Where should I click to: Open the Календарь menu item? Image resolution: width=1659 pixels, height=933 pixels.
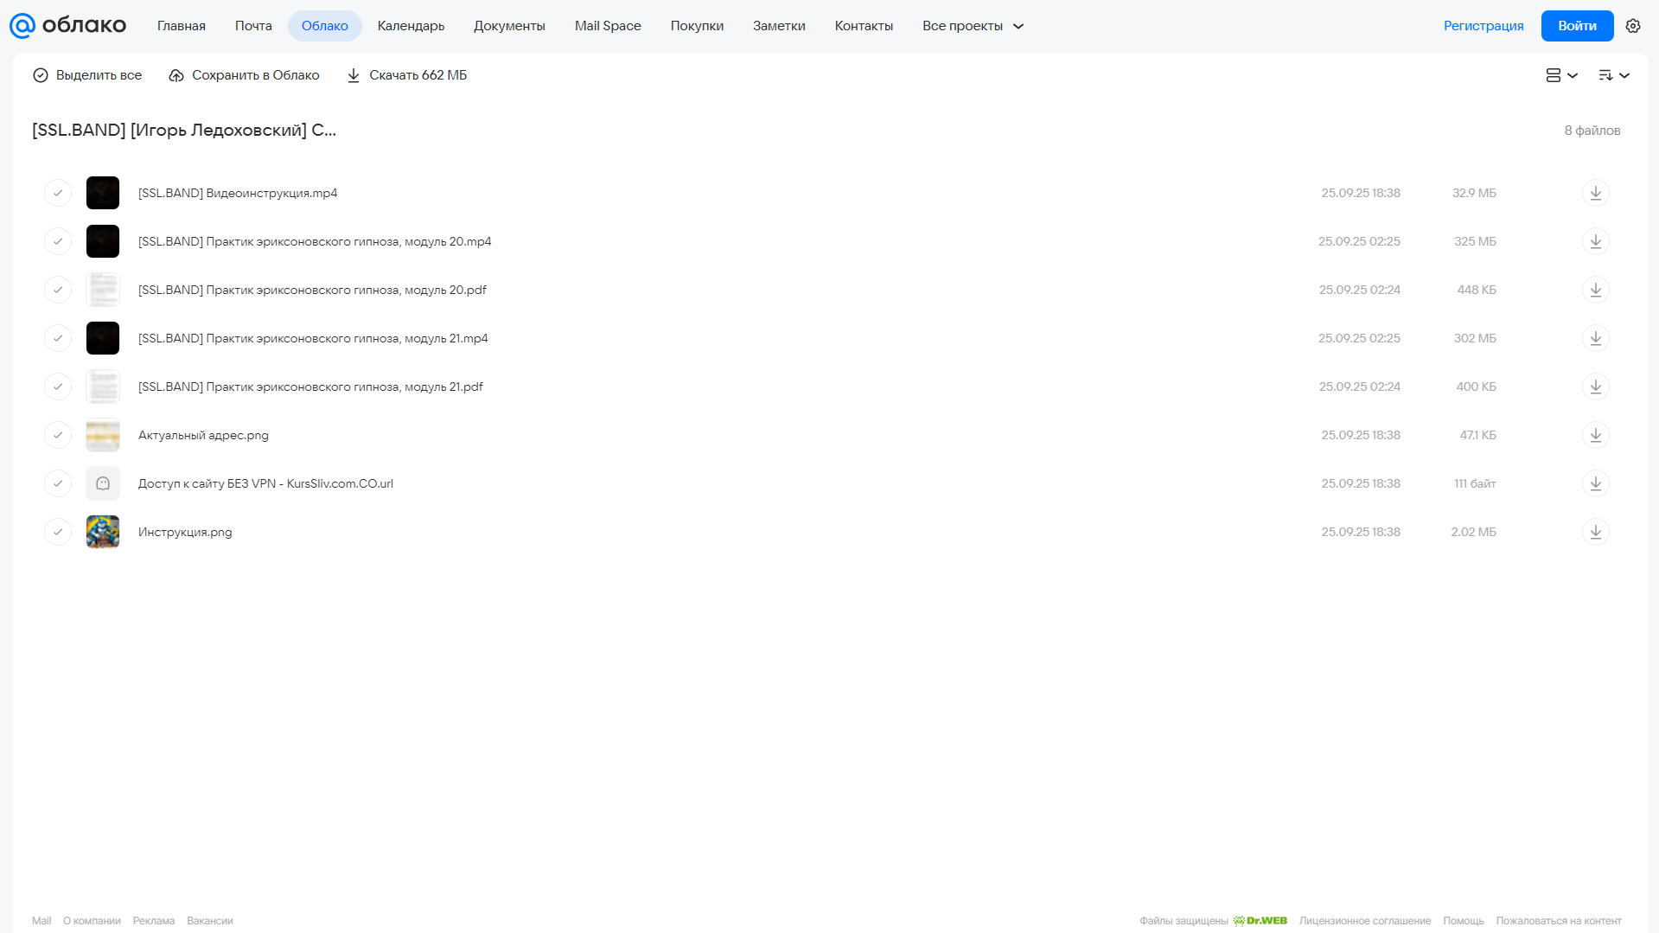411,26
